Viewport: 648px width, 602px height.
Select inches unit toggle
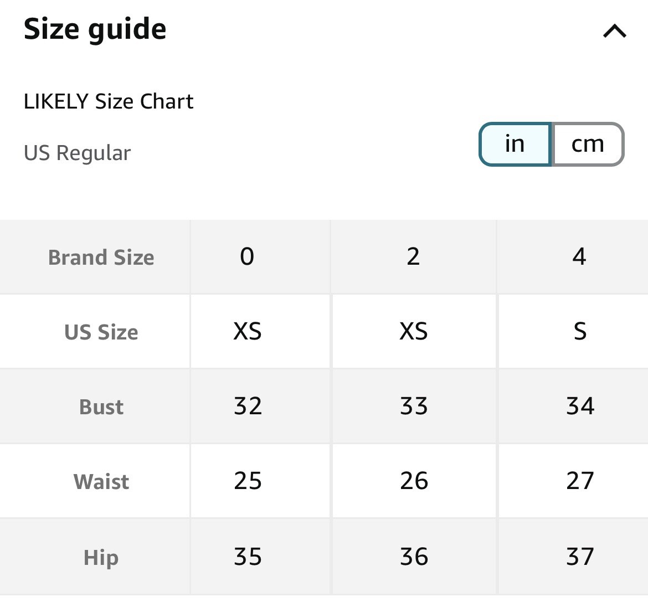pos(515,144)
